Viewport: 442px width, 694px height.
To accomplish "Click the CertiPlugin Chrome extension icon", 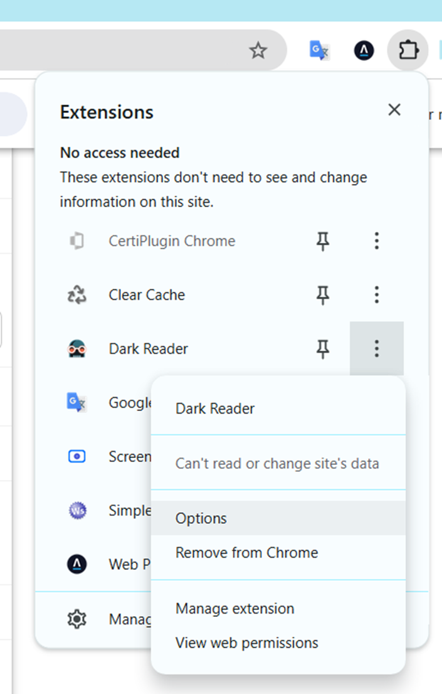I will point(77,241).
